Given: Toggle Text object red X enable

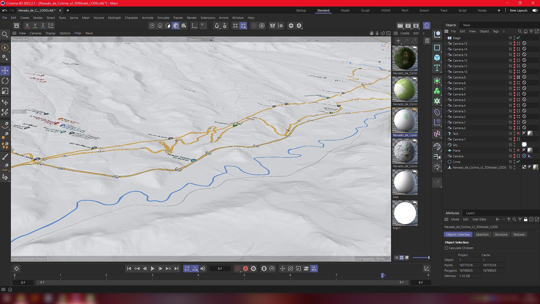Looking at the screenshot, I should [x=518, y=133].
